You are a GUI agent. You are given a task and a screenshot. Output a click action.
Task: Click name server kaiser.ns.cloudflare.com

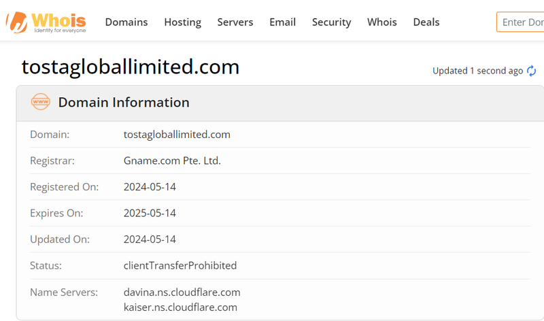180,307
